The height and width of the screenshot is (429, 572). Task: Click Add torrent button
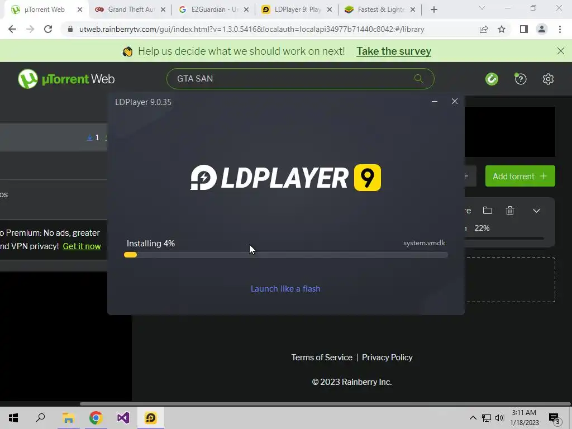pos(520,176)
